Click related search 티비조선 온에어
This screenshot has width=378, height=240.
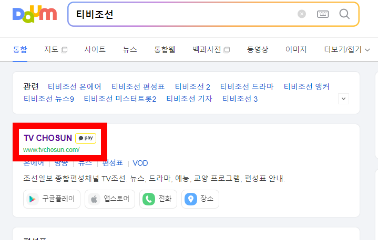(x=75, y=86)
